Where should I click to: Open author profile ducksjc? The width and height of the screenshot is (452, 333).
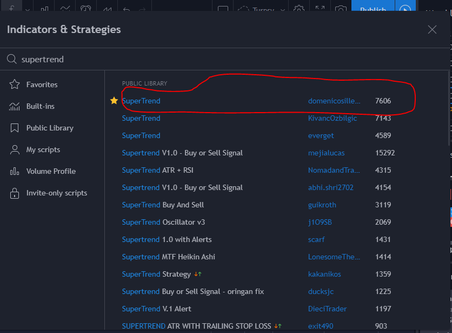tap(321, 291)
